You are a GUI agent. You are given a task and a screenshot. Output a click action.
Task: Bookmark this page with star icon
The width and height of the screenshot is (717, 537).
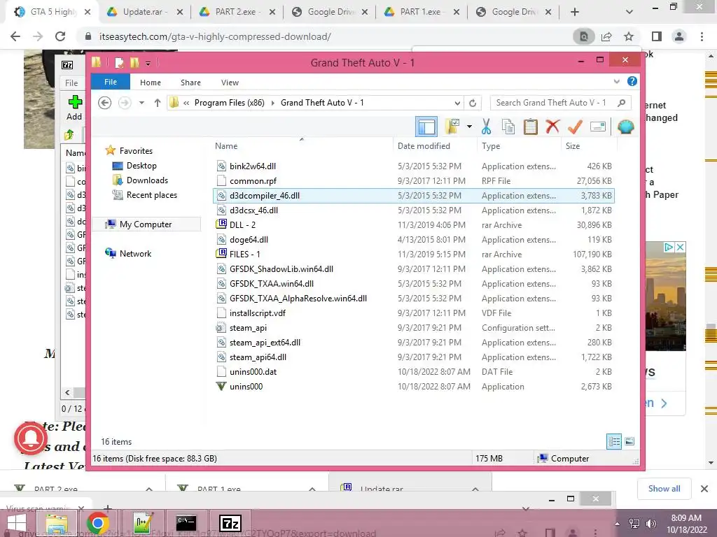point(629,36)
